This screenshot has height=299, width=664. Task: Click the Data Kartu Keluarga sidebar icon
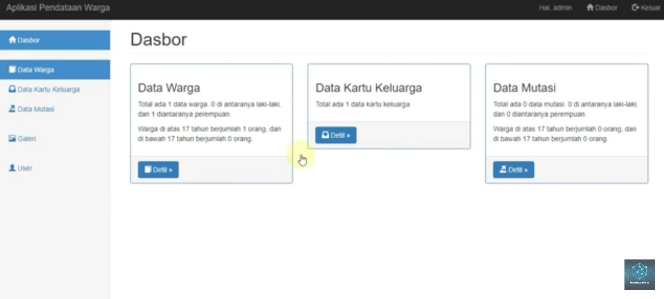pos(13,89)
